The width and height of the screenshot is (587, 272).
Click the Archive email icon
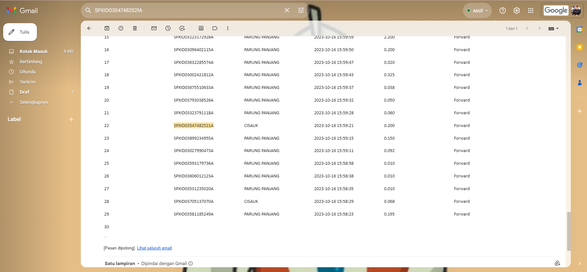point(107,28)
